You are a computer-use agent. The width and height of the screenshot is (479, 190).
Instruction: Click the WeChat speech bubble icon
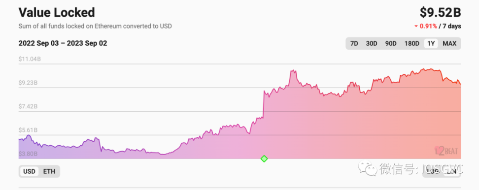[368, 169]
